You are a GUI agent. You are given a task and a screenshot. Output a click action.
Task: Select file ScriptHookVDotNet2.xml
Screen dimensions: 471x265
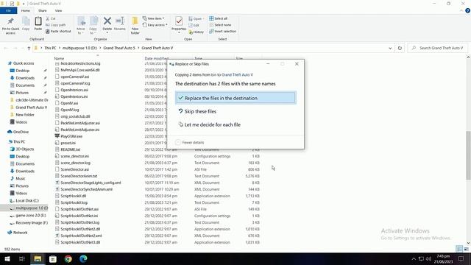[81, 236]
